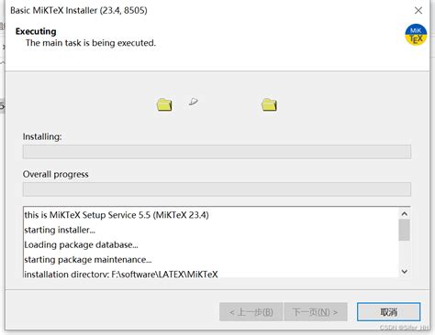The width and height of the screenshot is (435, 335).
Task: Click the flying paper animation icon
Action: click(x=194, y=102)
